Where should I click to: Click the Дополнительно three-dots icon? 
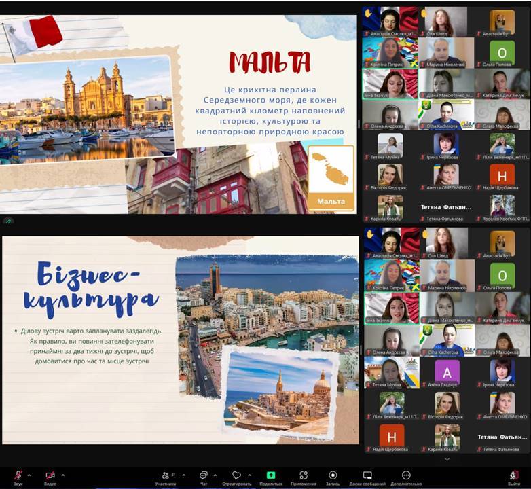tap(406, 475)
